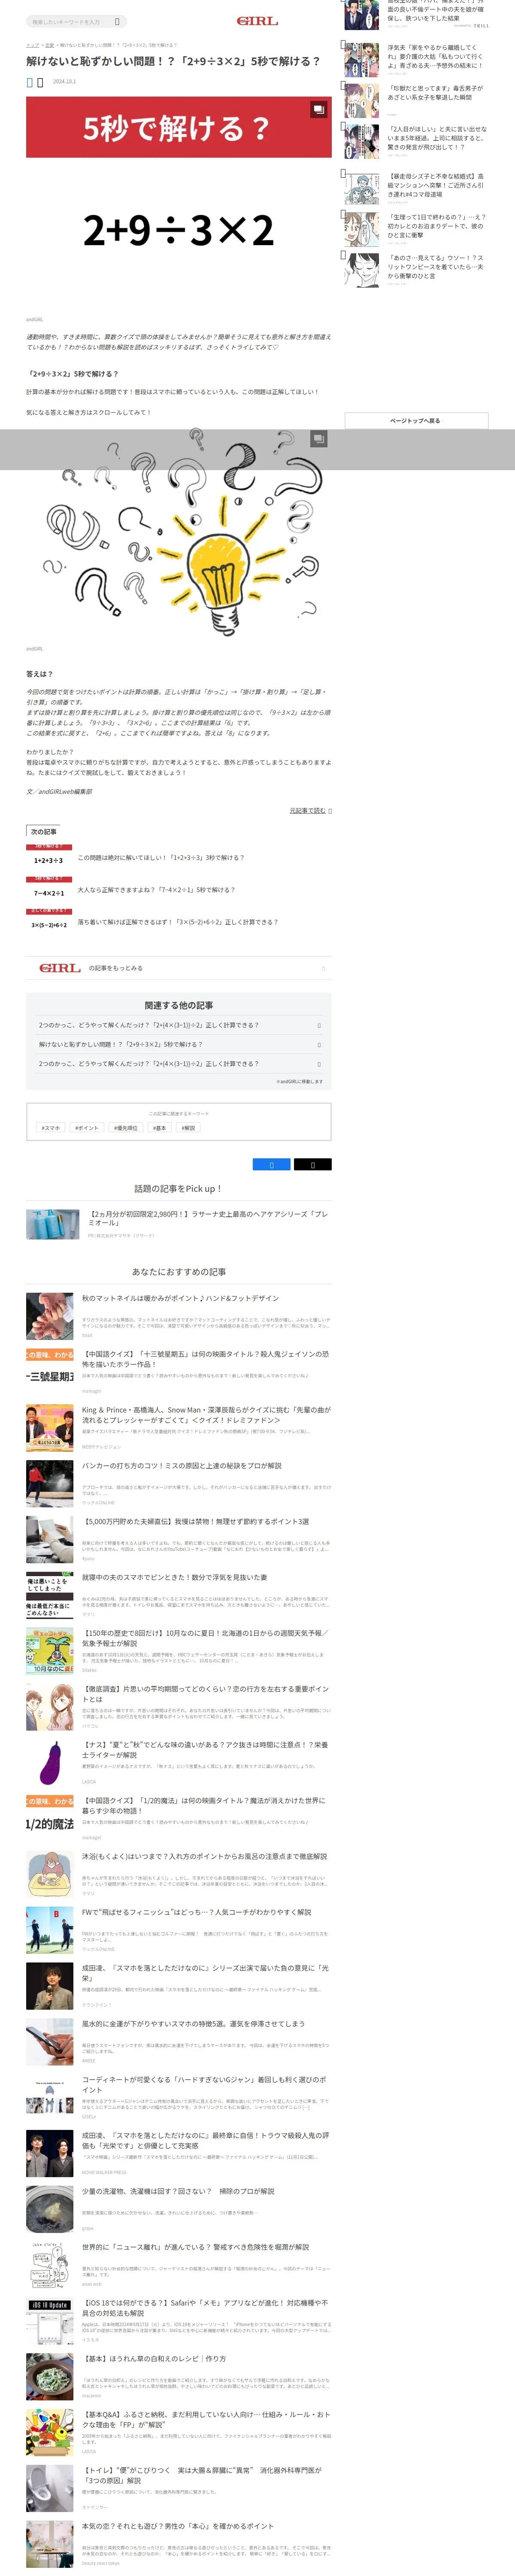Open '就寝中の夫のスマホでピンときた' article

(175, 1577)
